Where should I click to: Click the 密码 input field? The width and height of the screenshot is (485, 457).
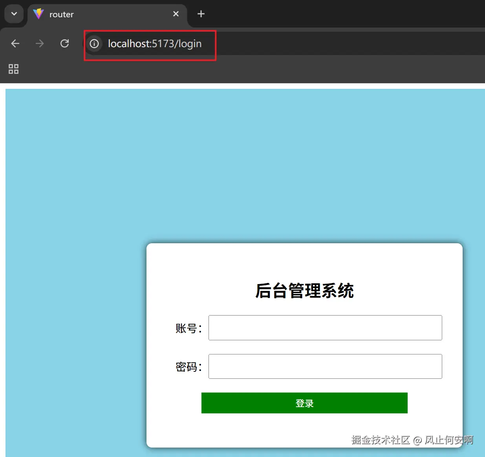click(325, 367)
